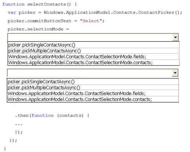Select picker.pickMultipleContactsAsync() in first list
The height and width of the screenshot is (152, 190).
(93, 51)
